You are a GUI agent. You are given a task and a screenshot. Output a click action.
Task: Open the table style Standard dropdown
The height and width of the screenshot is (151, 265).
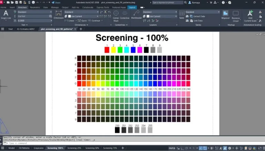(x=202, y=12)
